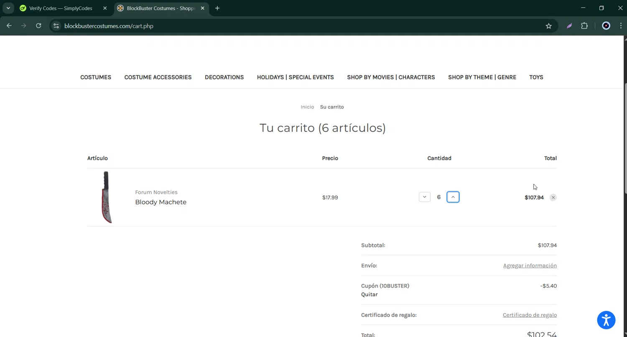Click the quantity value 6
627x337 pixels.
(x=438, y=197)
